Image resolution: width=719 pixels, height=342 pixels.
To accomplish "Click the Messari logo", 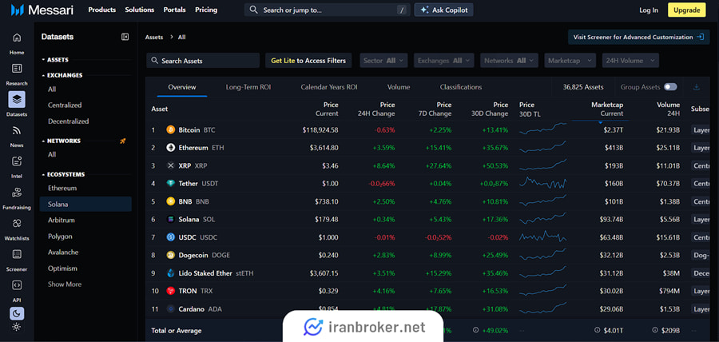I will click(42, 10).
